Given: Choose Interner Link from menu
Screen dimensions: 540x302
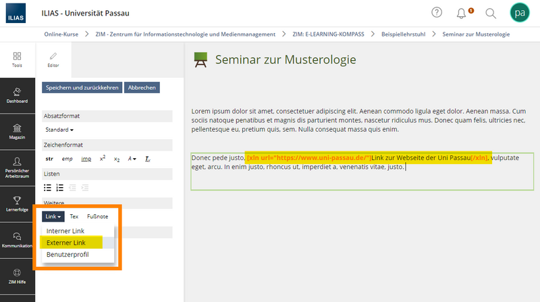Looking at the screenshot, I should pyautogui.click(x=78, y=231).
